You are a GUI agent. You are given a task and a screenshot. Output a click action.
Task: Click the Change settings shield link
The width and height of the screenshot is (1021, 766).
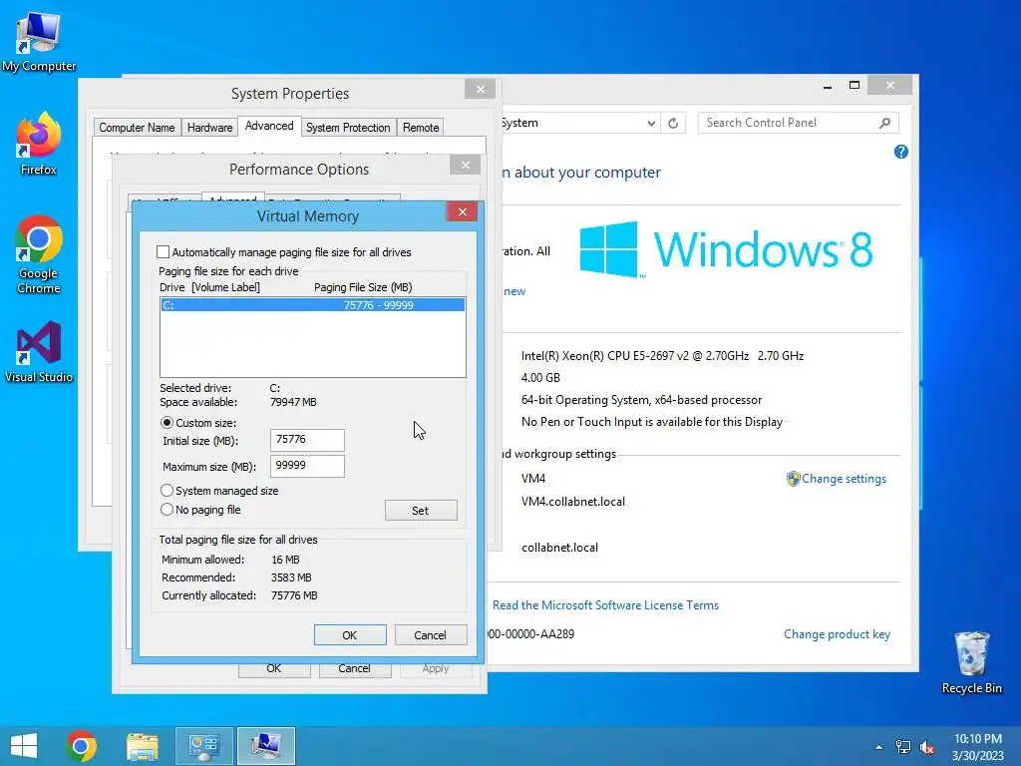point(837,479)
